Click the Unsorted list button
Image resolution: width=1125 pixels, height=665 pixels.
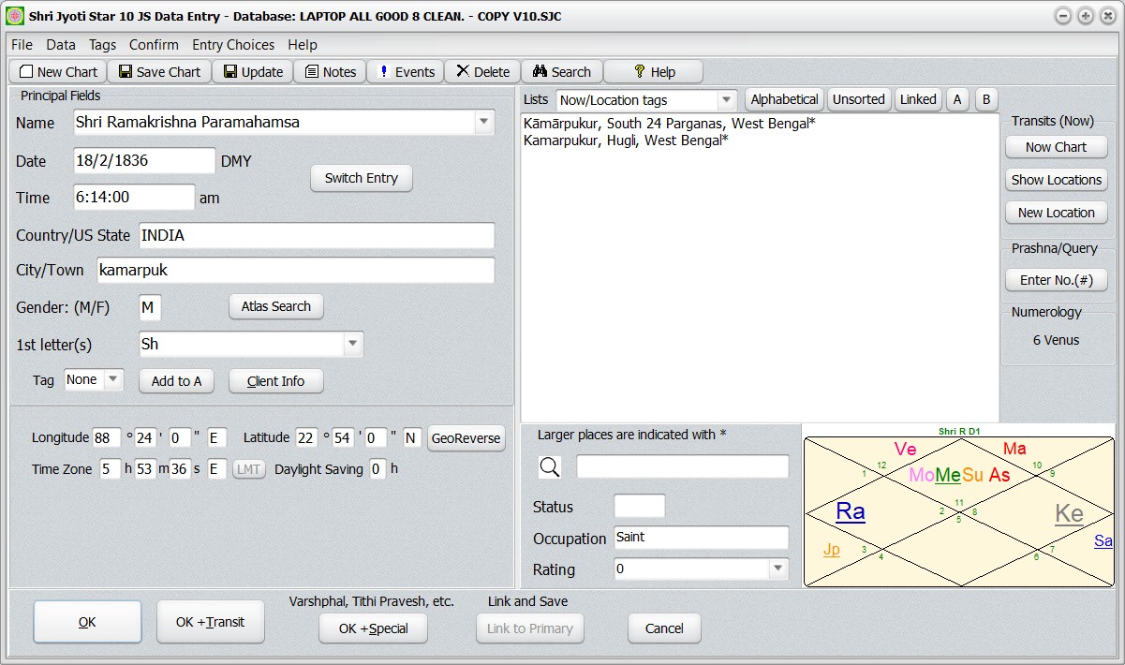click(859, 99)
